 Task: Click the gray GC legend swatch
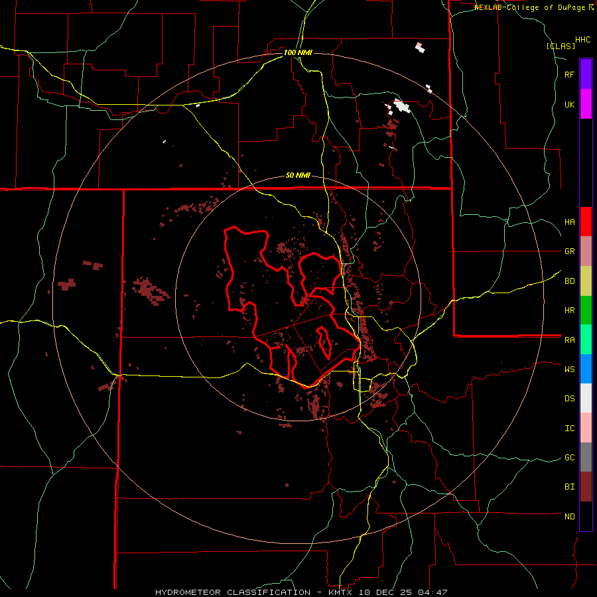(586, 457)
